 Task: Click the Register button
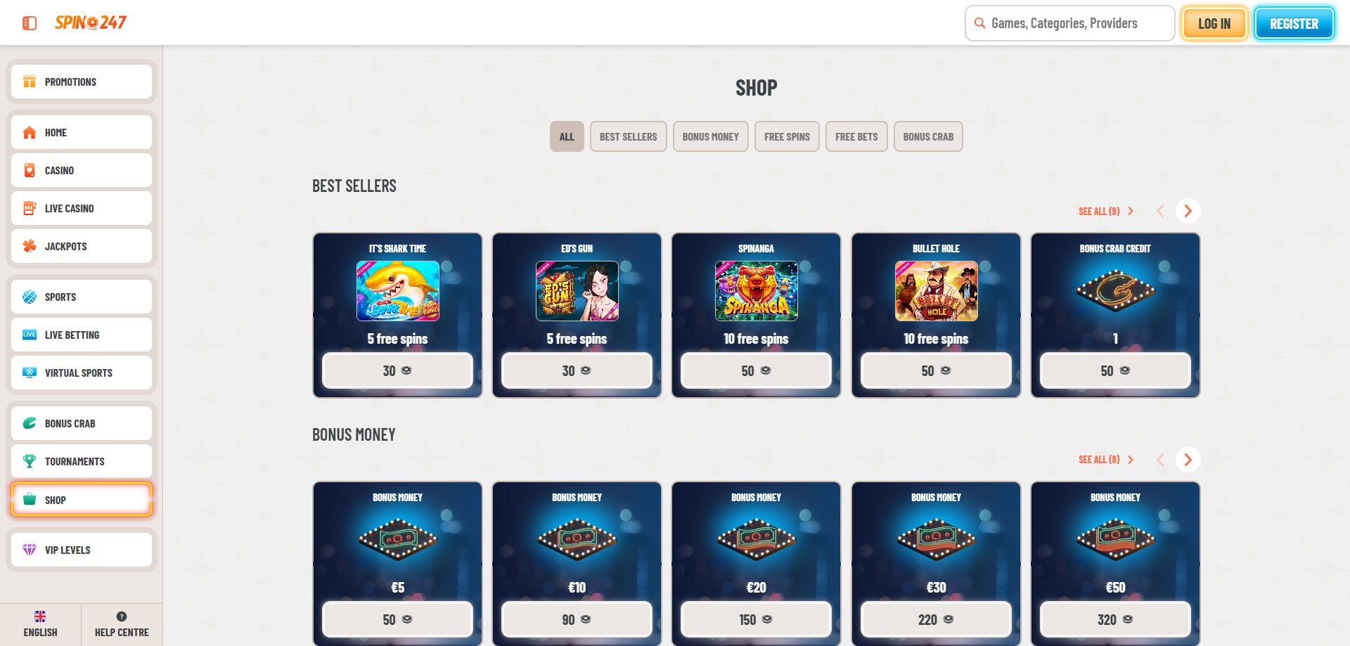(x=1294, y=23)
